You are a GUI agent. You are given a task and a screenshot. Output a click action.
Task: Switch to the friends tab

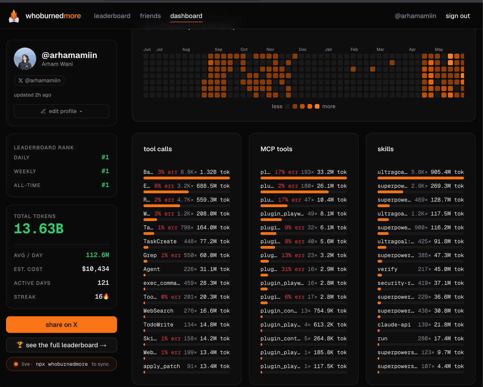click(x=151, y=16)
